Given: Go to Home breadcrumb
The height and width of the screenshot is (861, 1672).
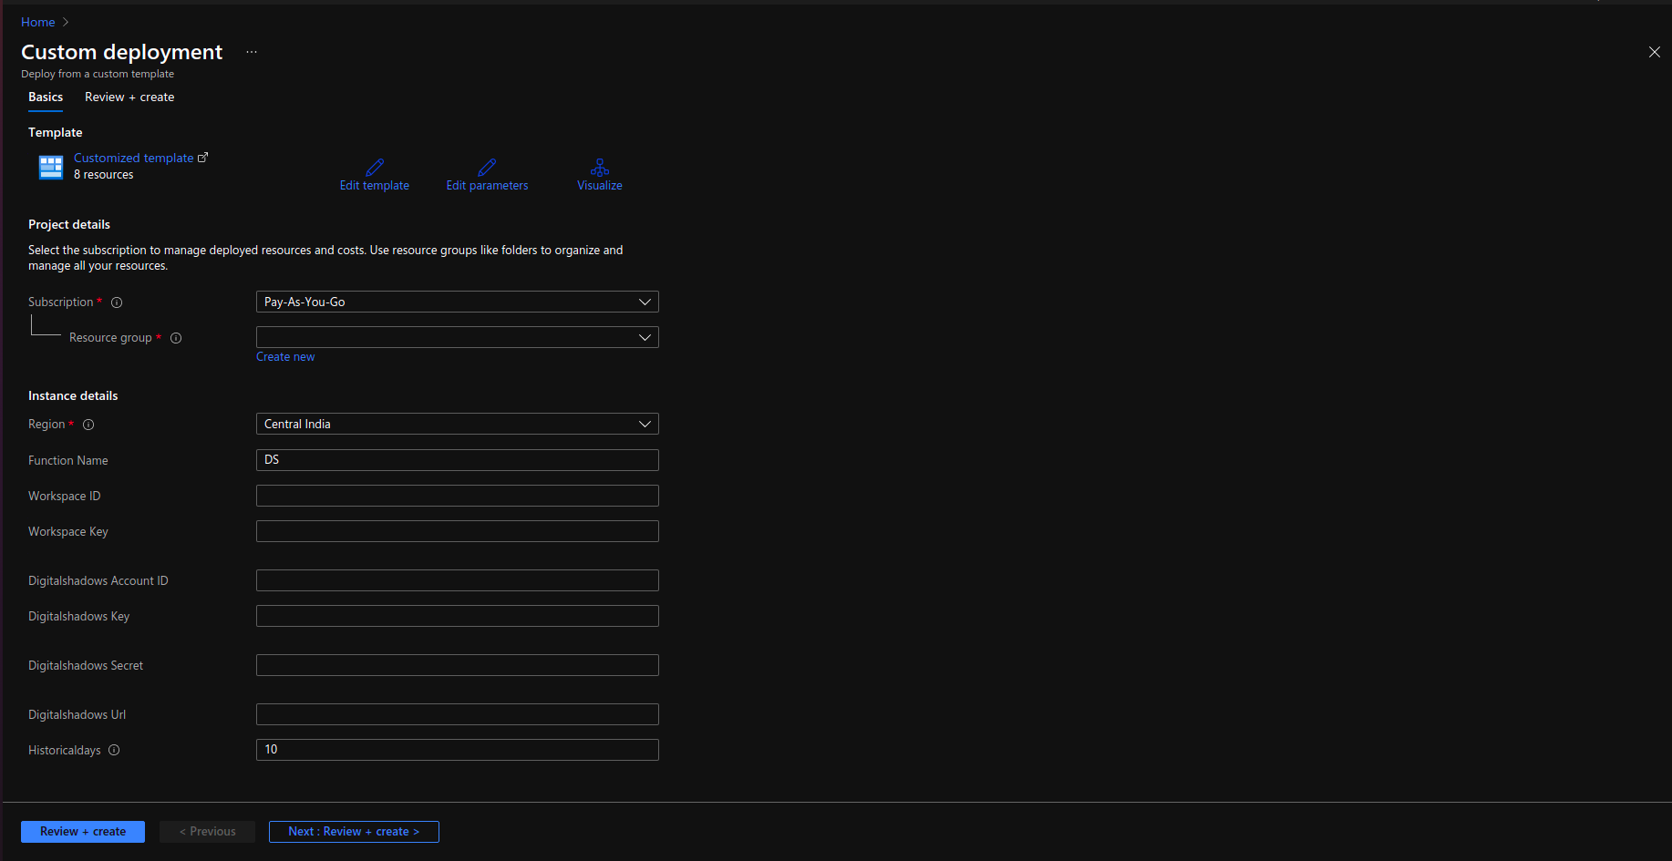Looking at the screenshot, I should click(38, 22).
